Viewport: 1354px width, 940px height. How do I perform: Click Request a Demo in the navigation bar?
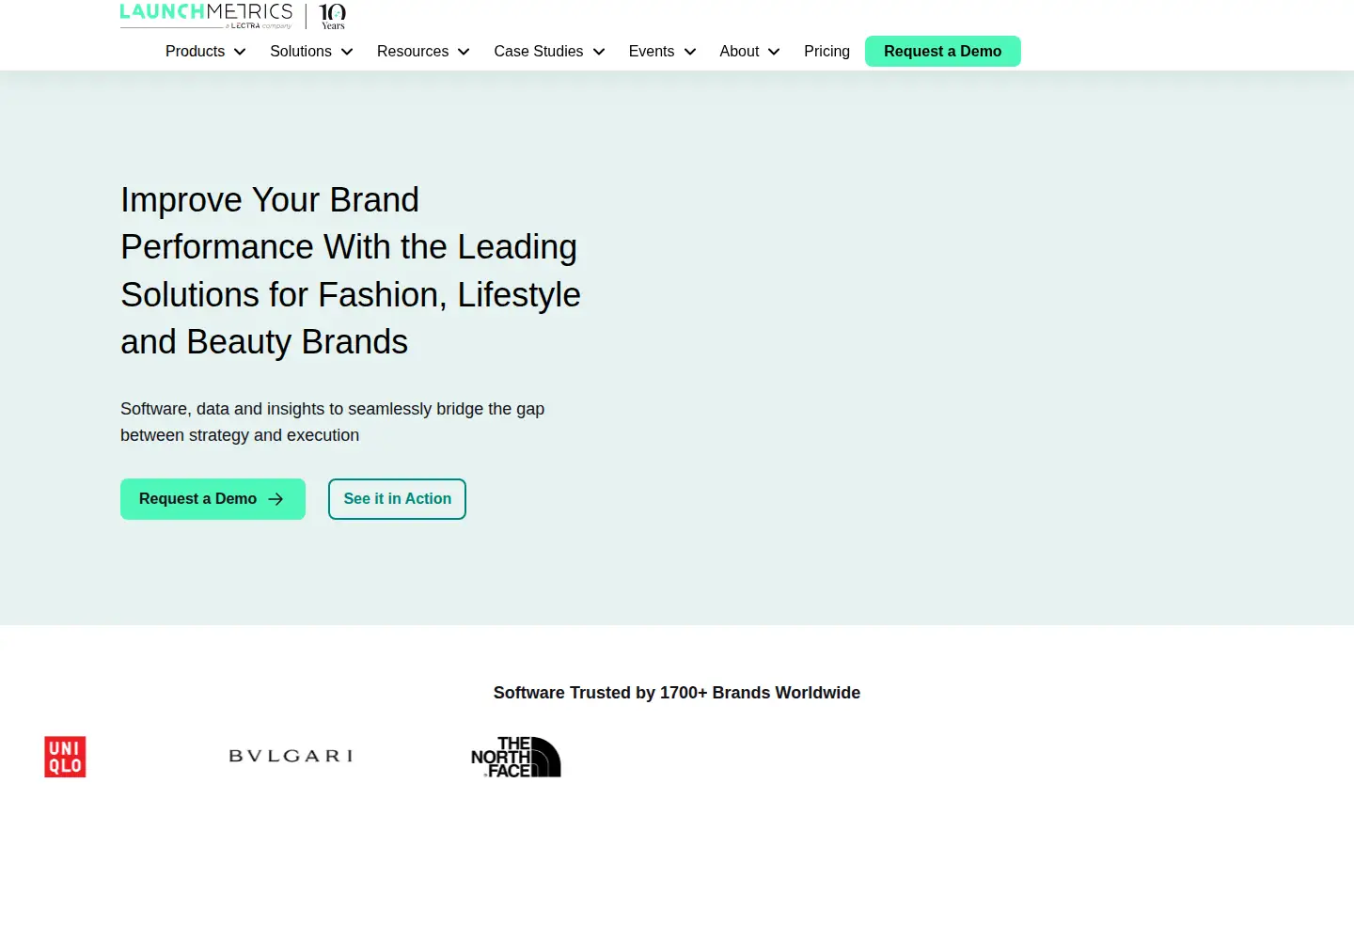point(943,52)
